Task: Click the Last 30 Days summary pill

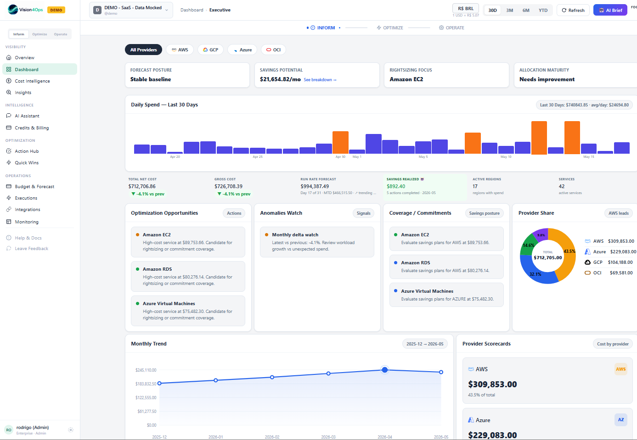Action: (x=584, y=105)
